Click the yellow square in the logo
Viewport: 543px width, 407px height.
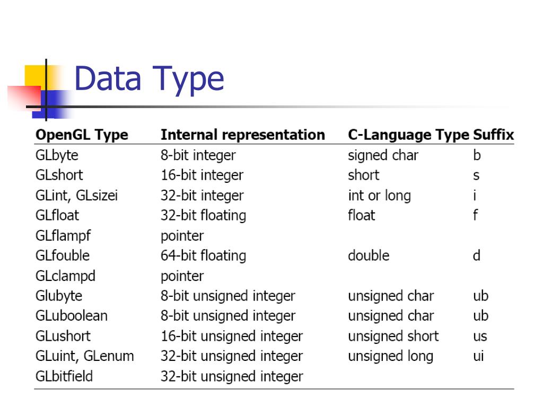click(x=38, y=78)
